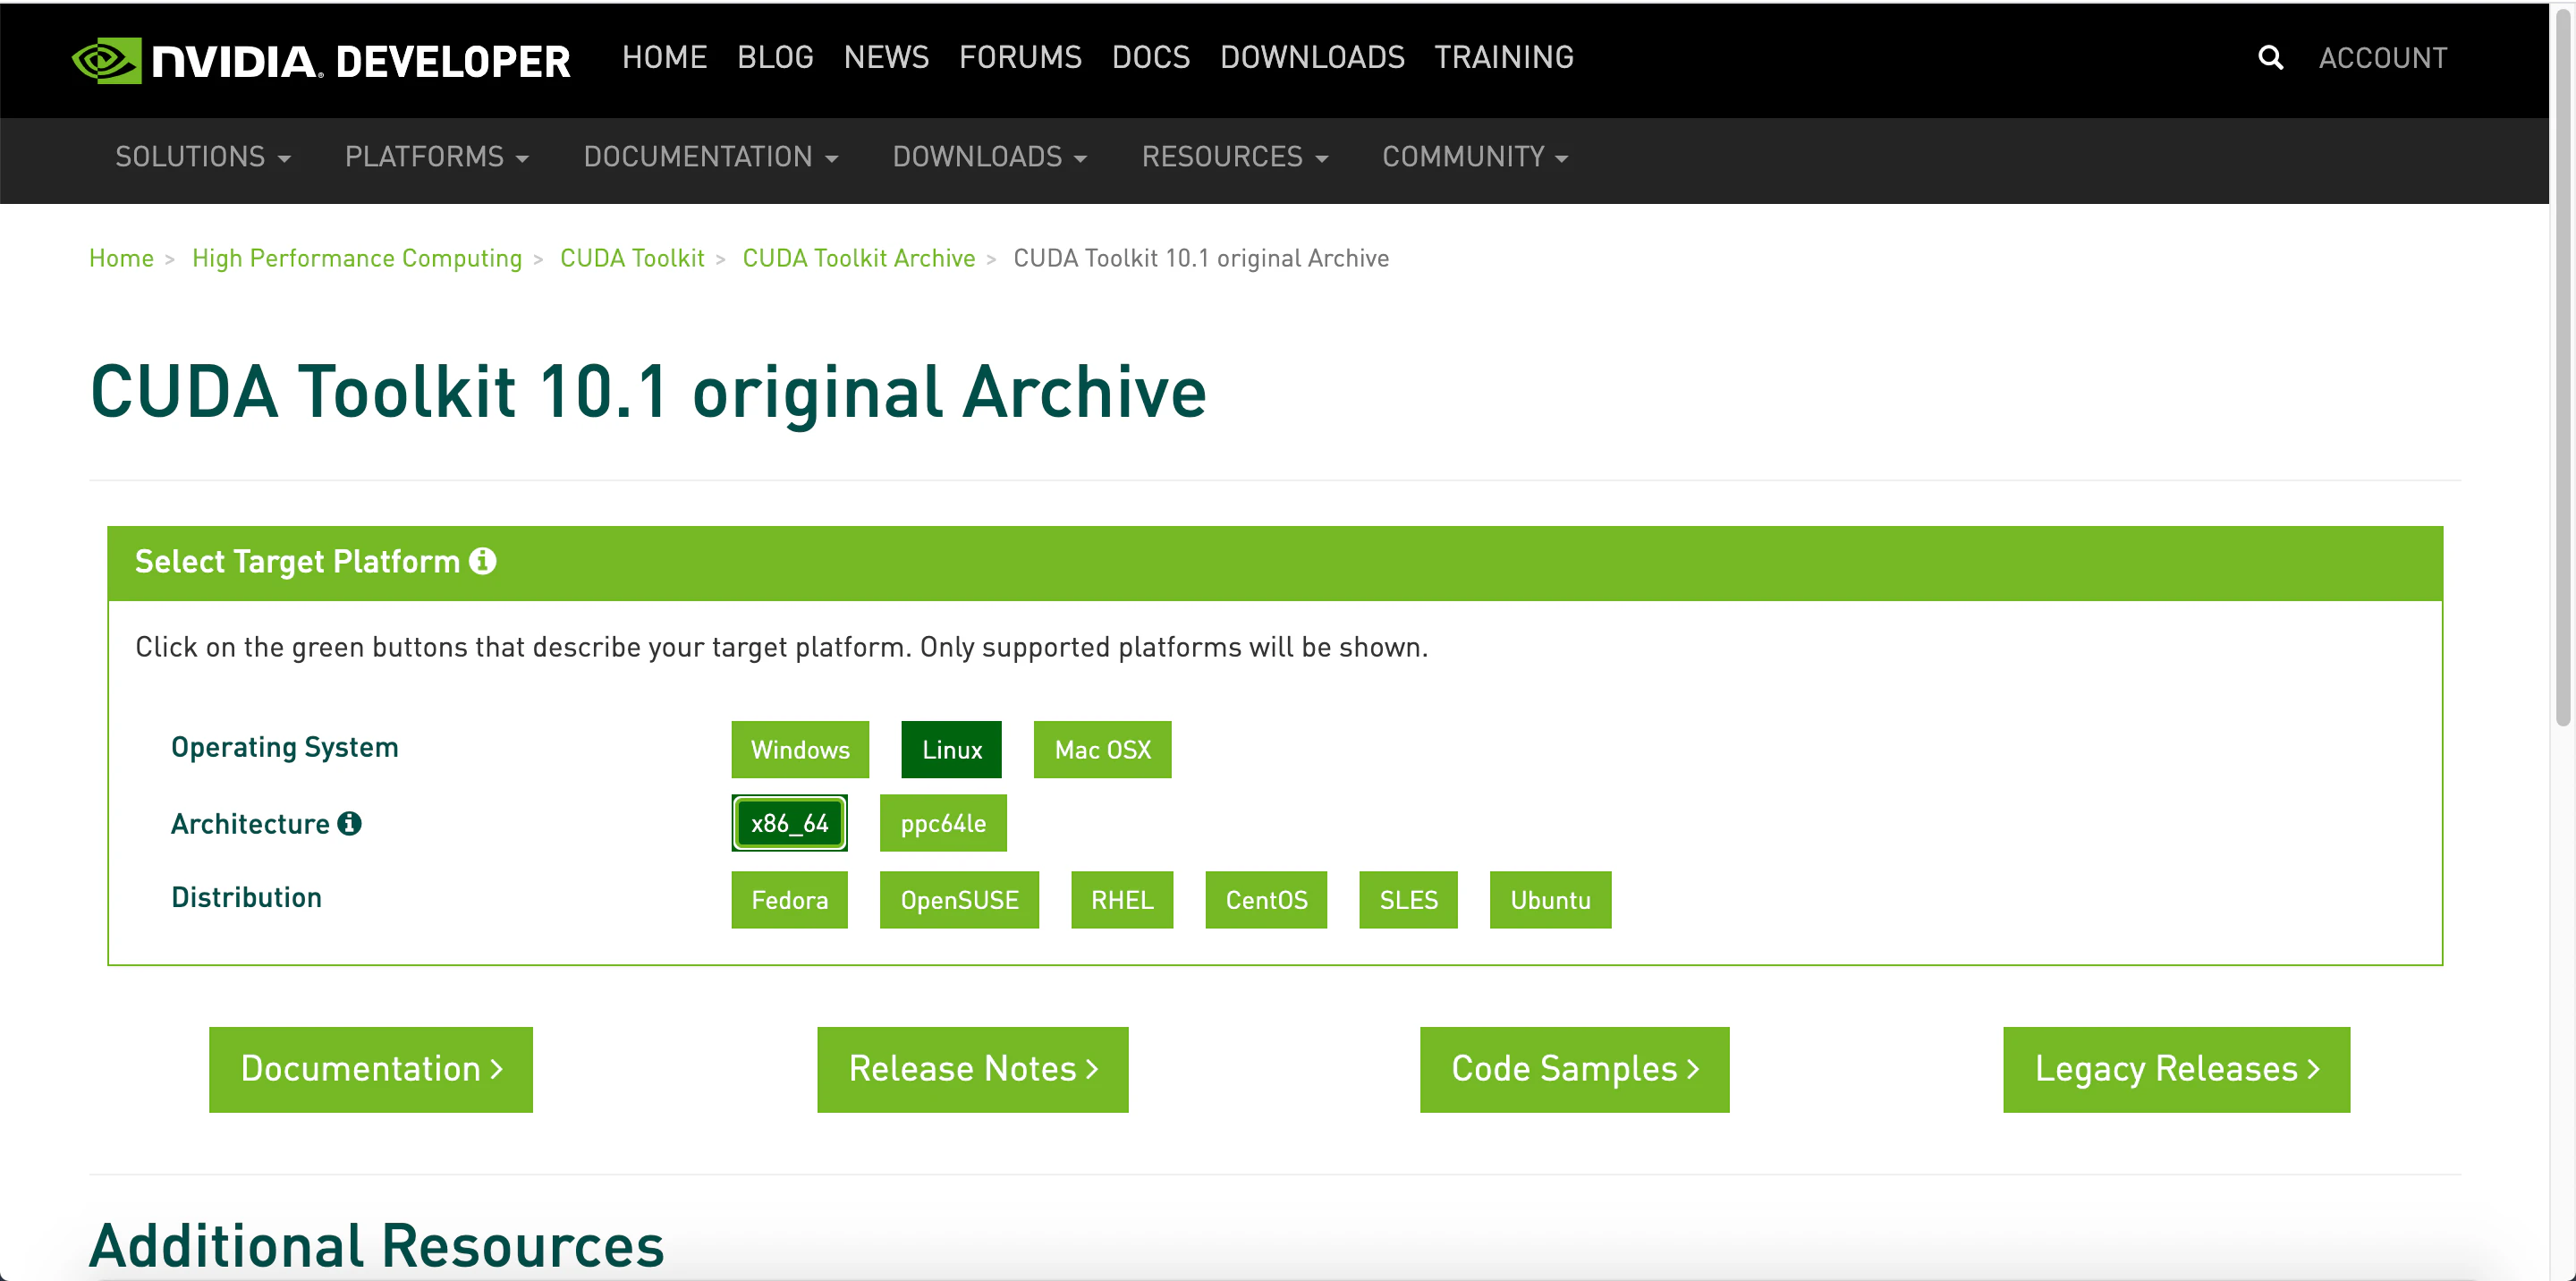Open the DOWNLOADS dropdown in secondary nav
Image resolution: width=2576 pixels, height=1281 pixels.
point(988,157)
